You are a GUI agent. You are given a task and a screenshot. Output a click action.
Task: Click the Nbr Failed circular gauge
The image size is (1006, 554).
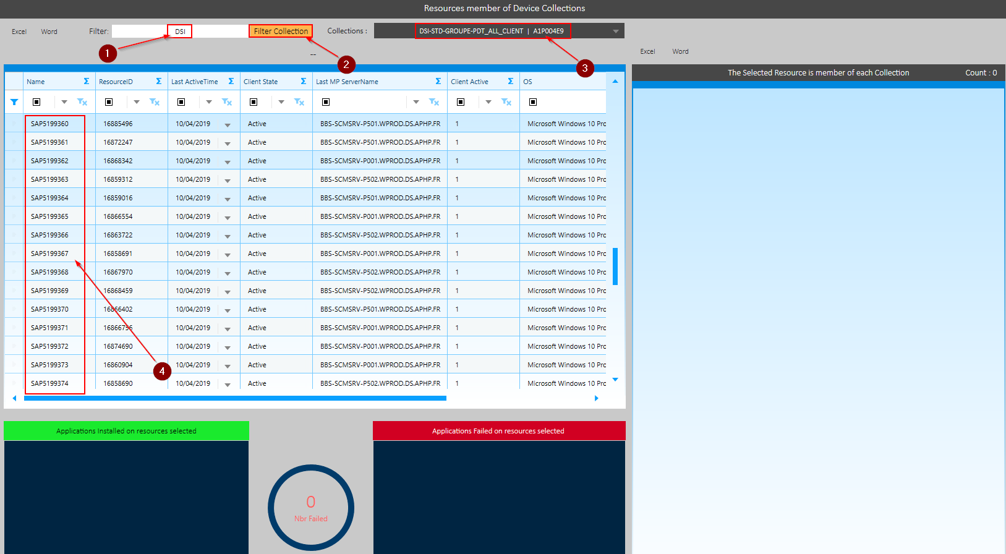[x=311, y=508]
